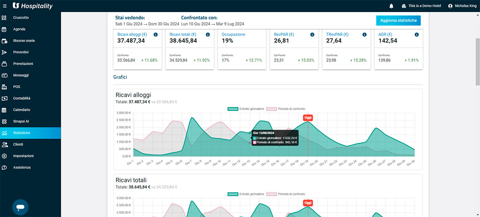Toggle Entrate giornaliere legend in Ricavi totali

pos(246,194)
